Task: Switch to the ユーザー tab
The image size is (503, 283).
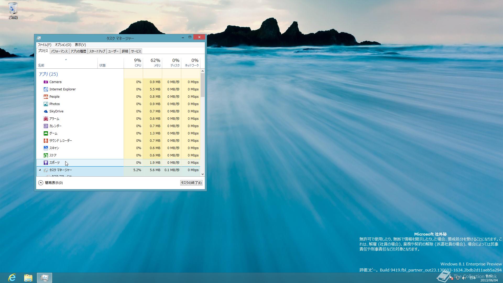Action: coord(113,51)
